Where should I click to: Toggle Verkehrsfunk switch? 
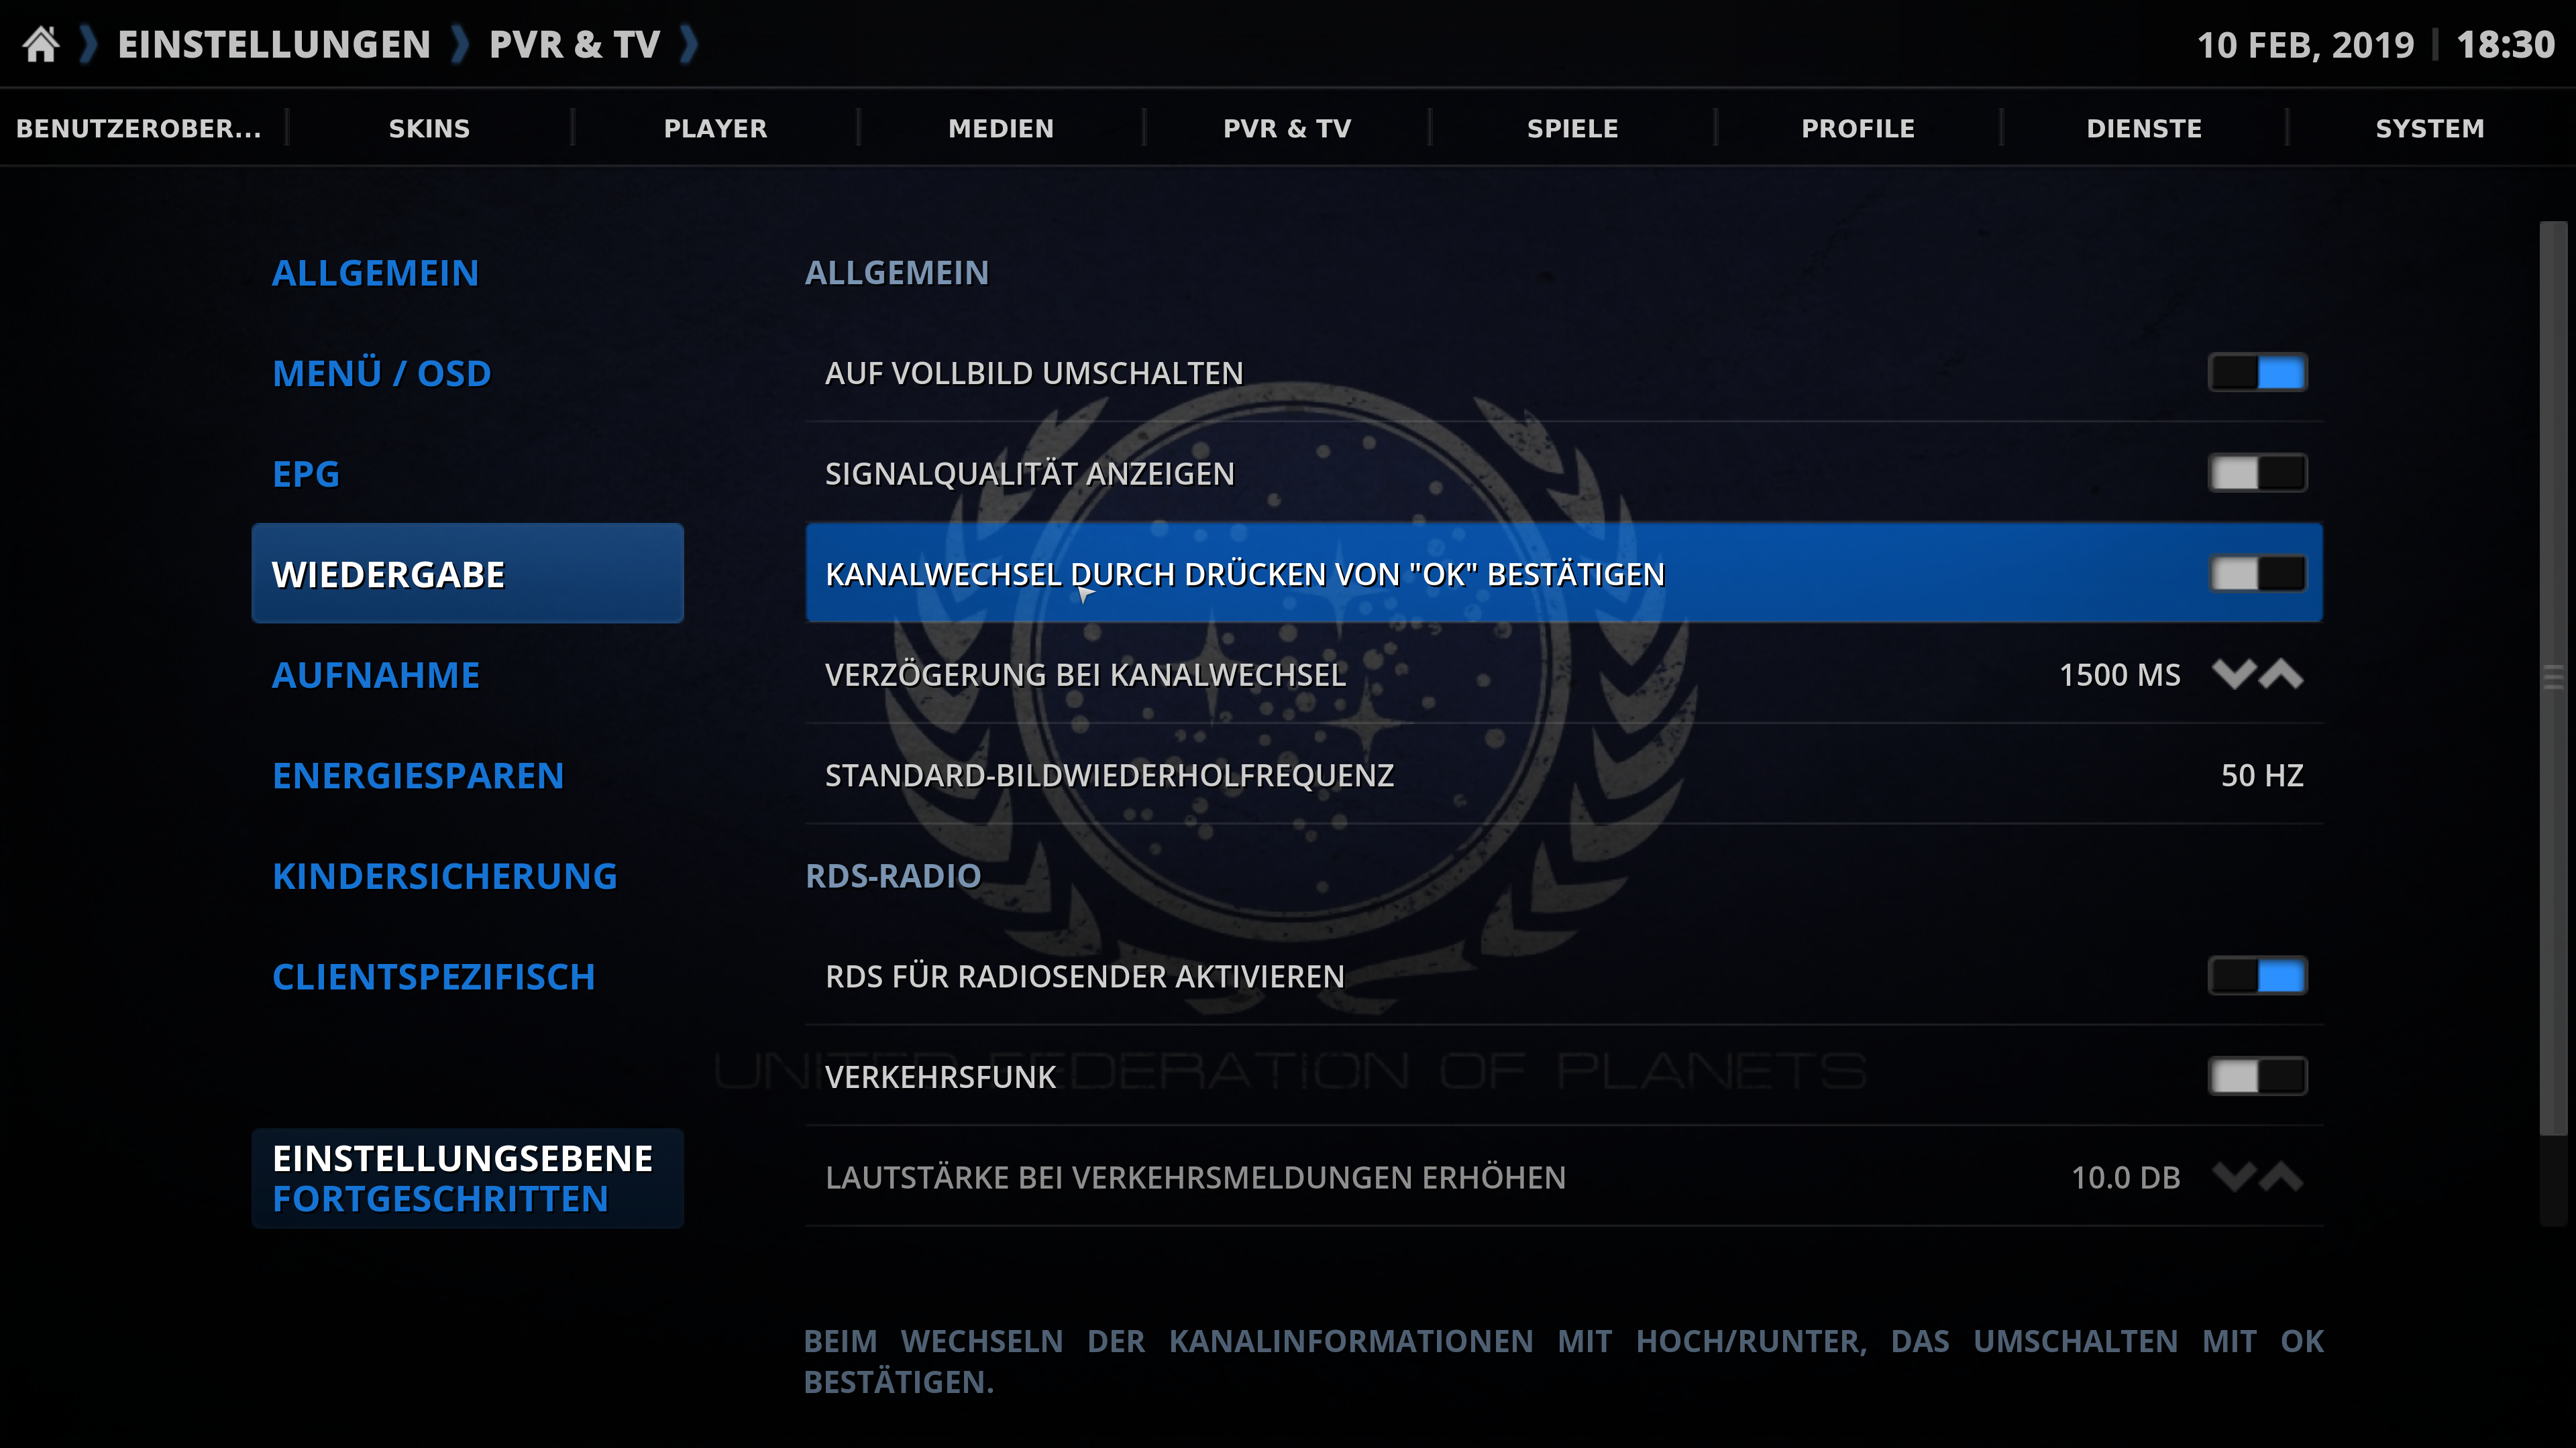click(x=2257, y=1076)
